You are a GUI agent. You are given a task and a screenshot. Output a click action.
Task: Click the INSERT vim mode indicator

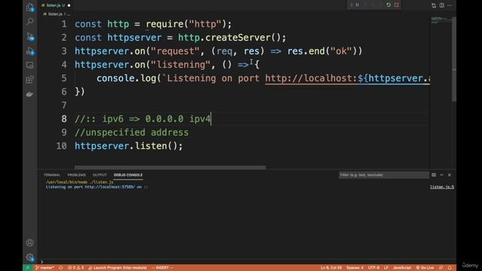pyautogui.click(x=163, y=268)
